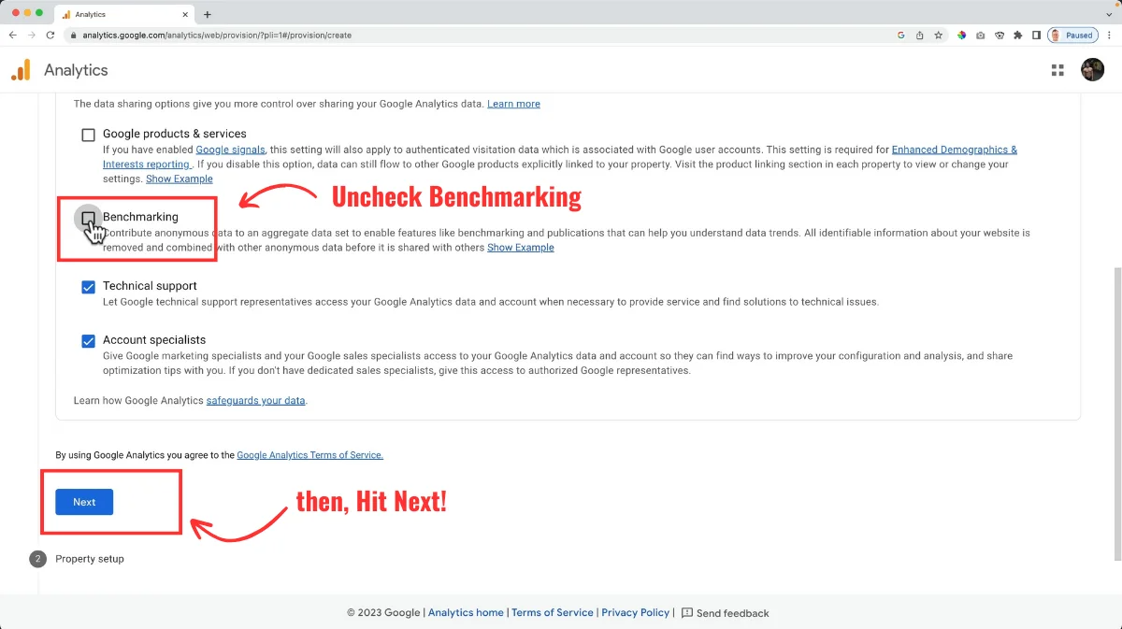Open the Google Analytics Terms of Service link
This screenshot has height=629, width=1122.
click(x=309, y=455)
